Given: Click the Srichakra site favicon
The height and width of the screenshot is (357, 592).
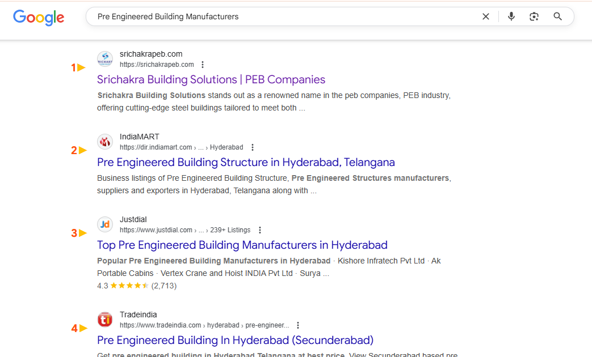Looking at the screenshot, I should point(105,59).
